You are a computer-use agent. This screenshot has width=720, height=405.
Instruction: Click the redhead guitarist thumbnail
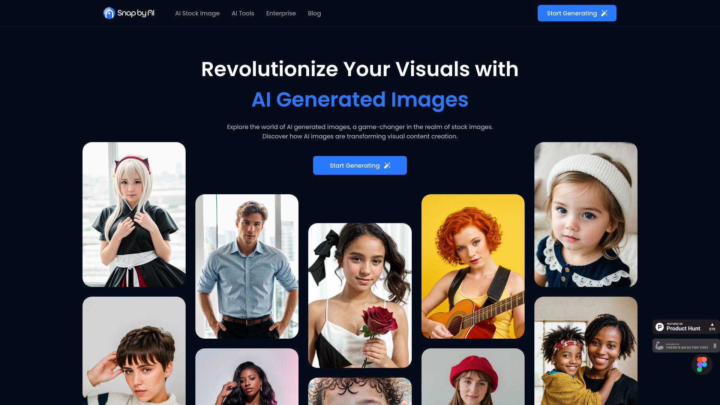473,266
